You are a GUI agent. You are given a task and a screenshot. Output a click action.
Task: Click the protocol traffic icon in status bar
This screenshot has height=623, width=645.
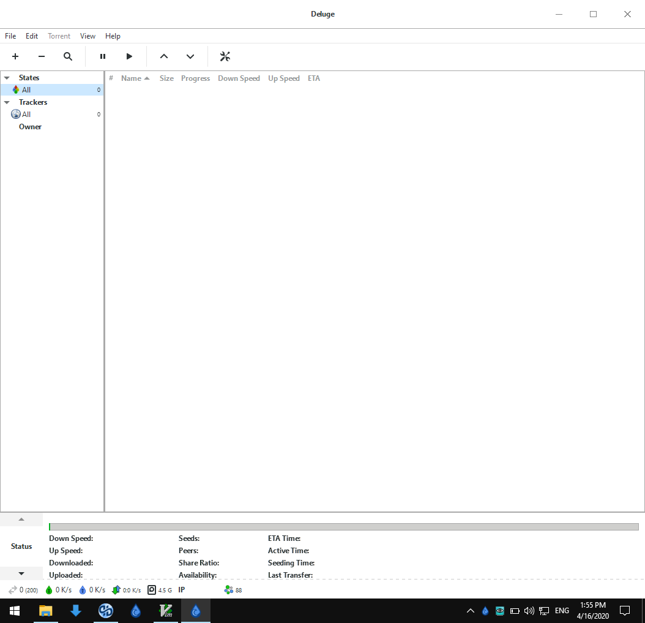(116, 590)
